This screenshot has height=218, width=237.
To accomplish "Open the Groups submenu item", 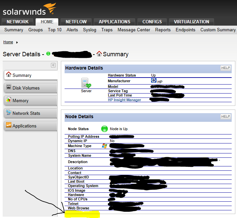I will tap(36, 30).
